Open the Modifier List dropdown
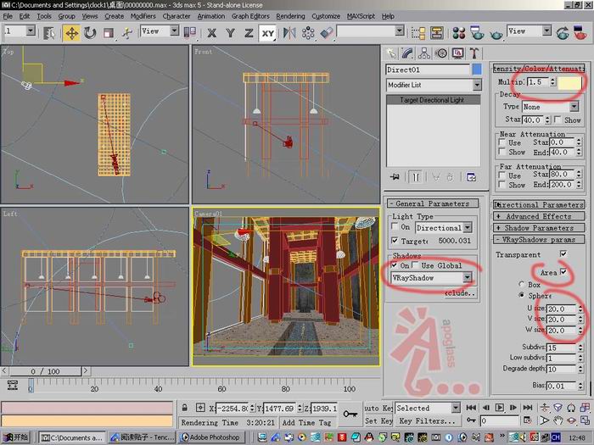The height and width of the screenshot is (445, 594). point(434,85)
